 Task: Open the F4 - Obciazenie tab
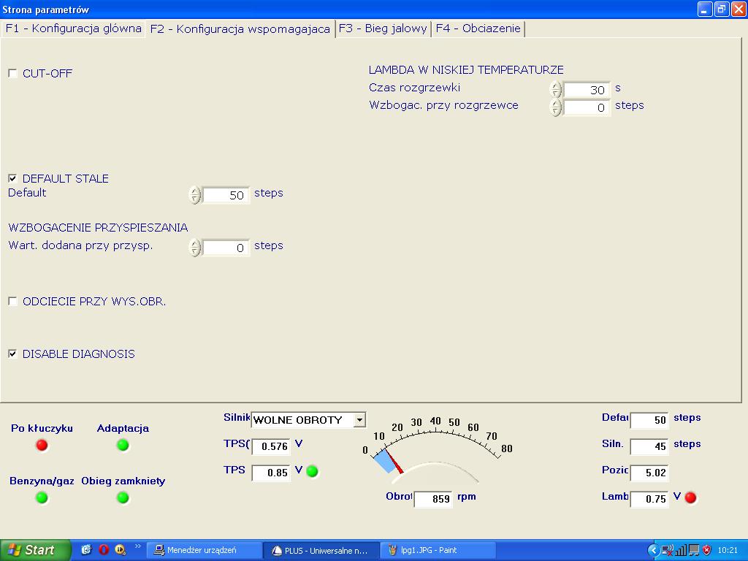click(478, 28)
